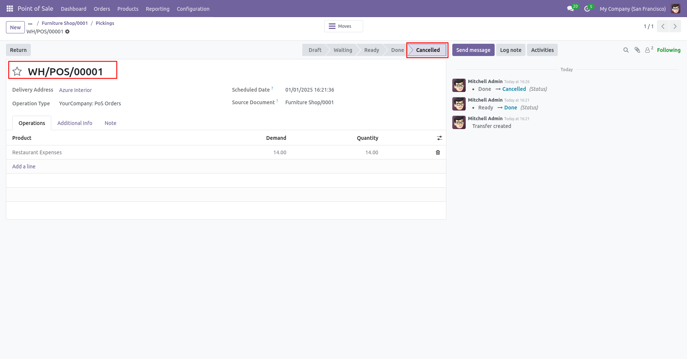Open the followers count icon
Viewport: 687px width, 359px height.
tap(649, 50)
